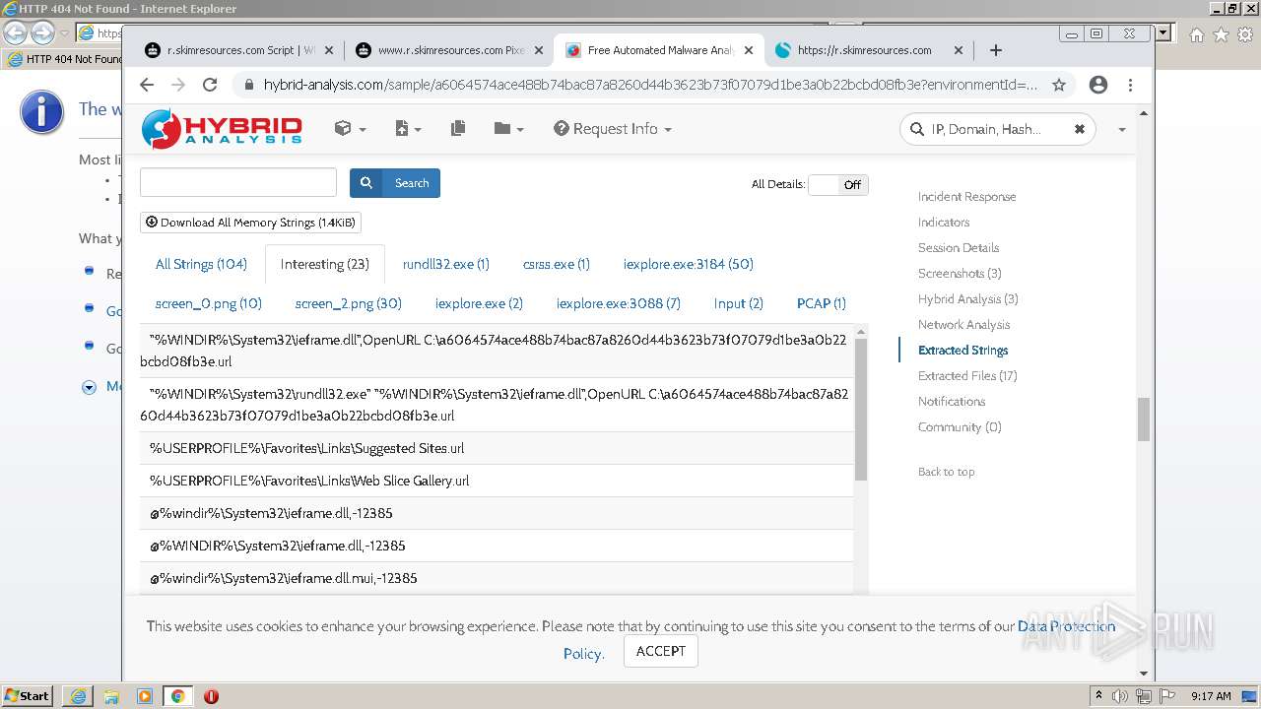Open Chrome three-dot menu
This screenshot has width=1261, height=709.
(1130, 85)
